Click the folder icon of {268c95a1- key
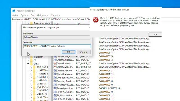The image size is (180, 101). [34, 87]
